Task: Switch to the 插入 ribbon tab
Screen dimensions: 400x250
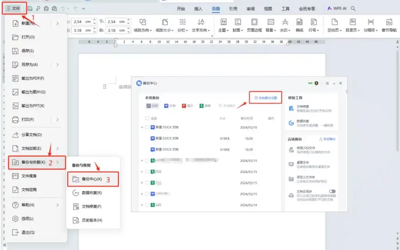Action: pos(198,9)
